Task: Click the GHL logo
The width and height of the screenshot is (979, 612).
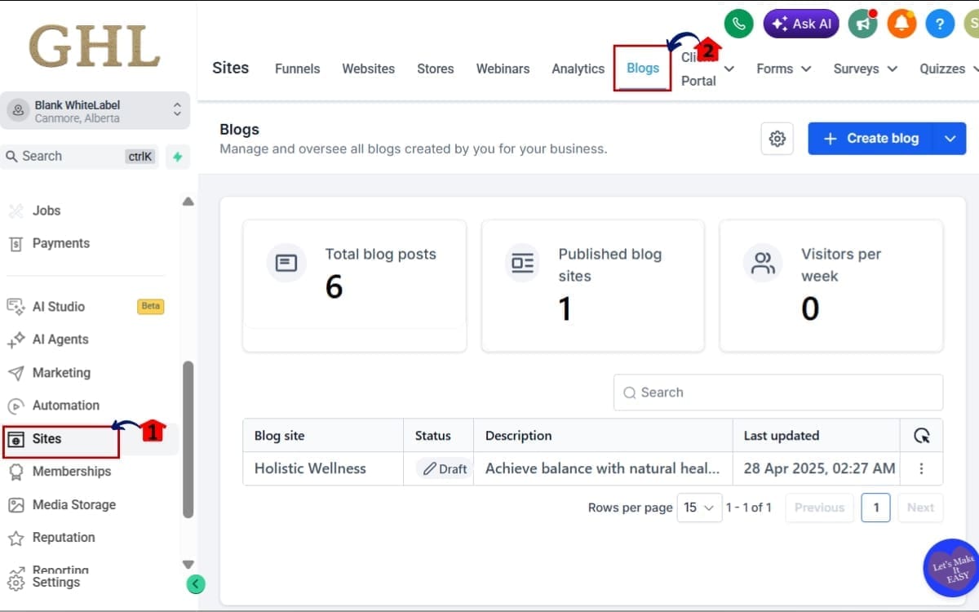Action: [95, 46]
